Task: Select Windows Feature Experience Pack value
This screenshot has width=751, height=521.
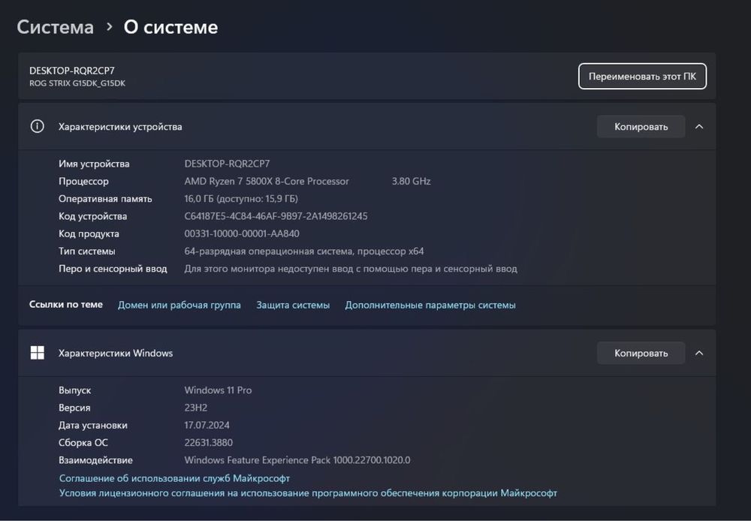Action: click(297, 460)
